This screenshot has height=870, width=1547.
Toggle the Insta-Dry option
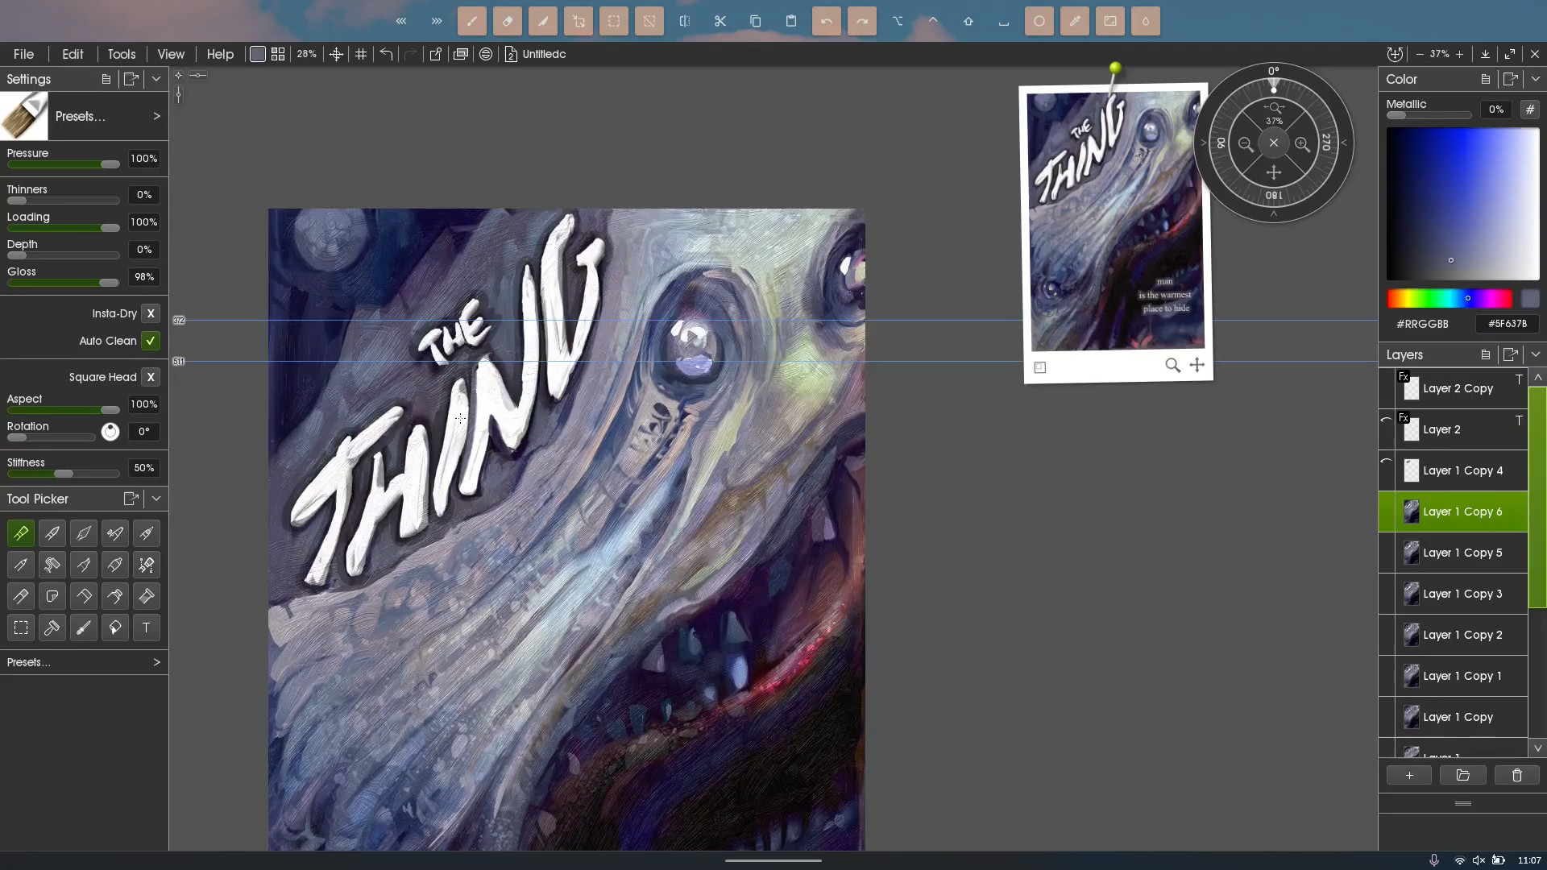click(x=151, y=313)
